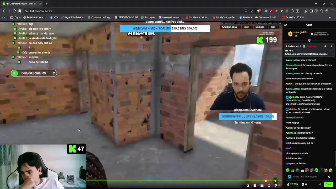The width and height of the screenshot is (336, 189).
Task: Click the Brave Shields lion icon
Action: pyautogui.click(x=259, y=11)
